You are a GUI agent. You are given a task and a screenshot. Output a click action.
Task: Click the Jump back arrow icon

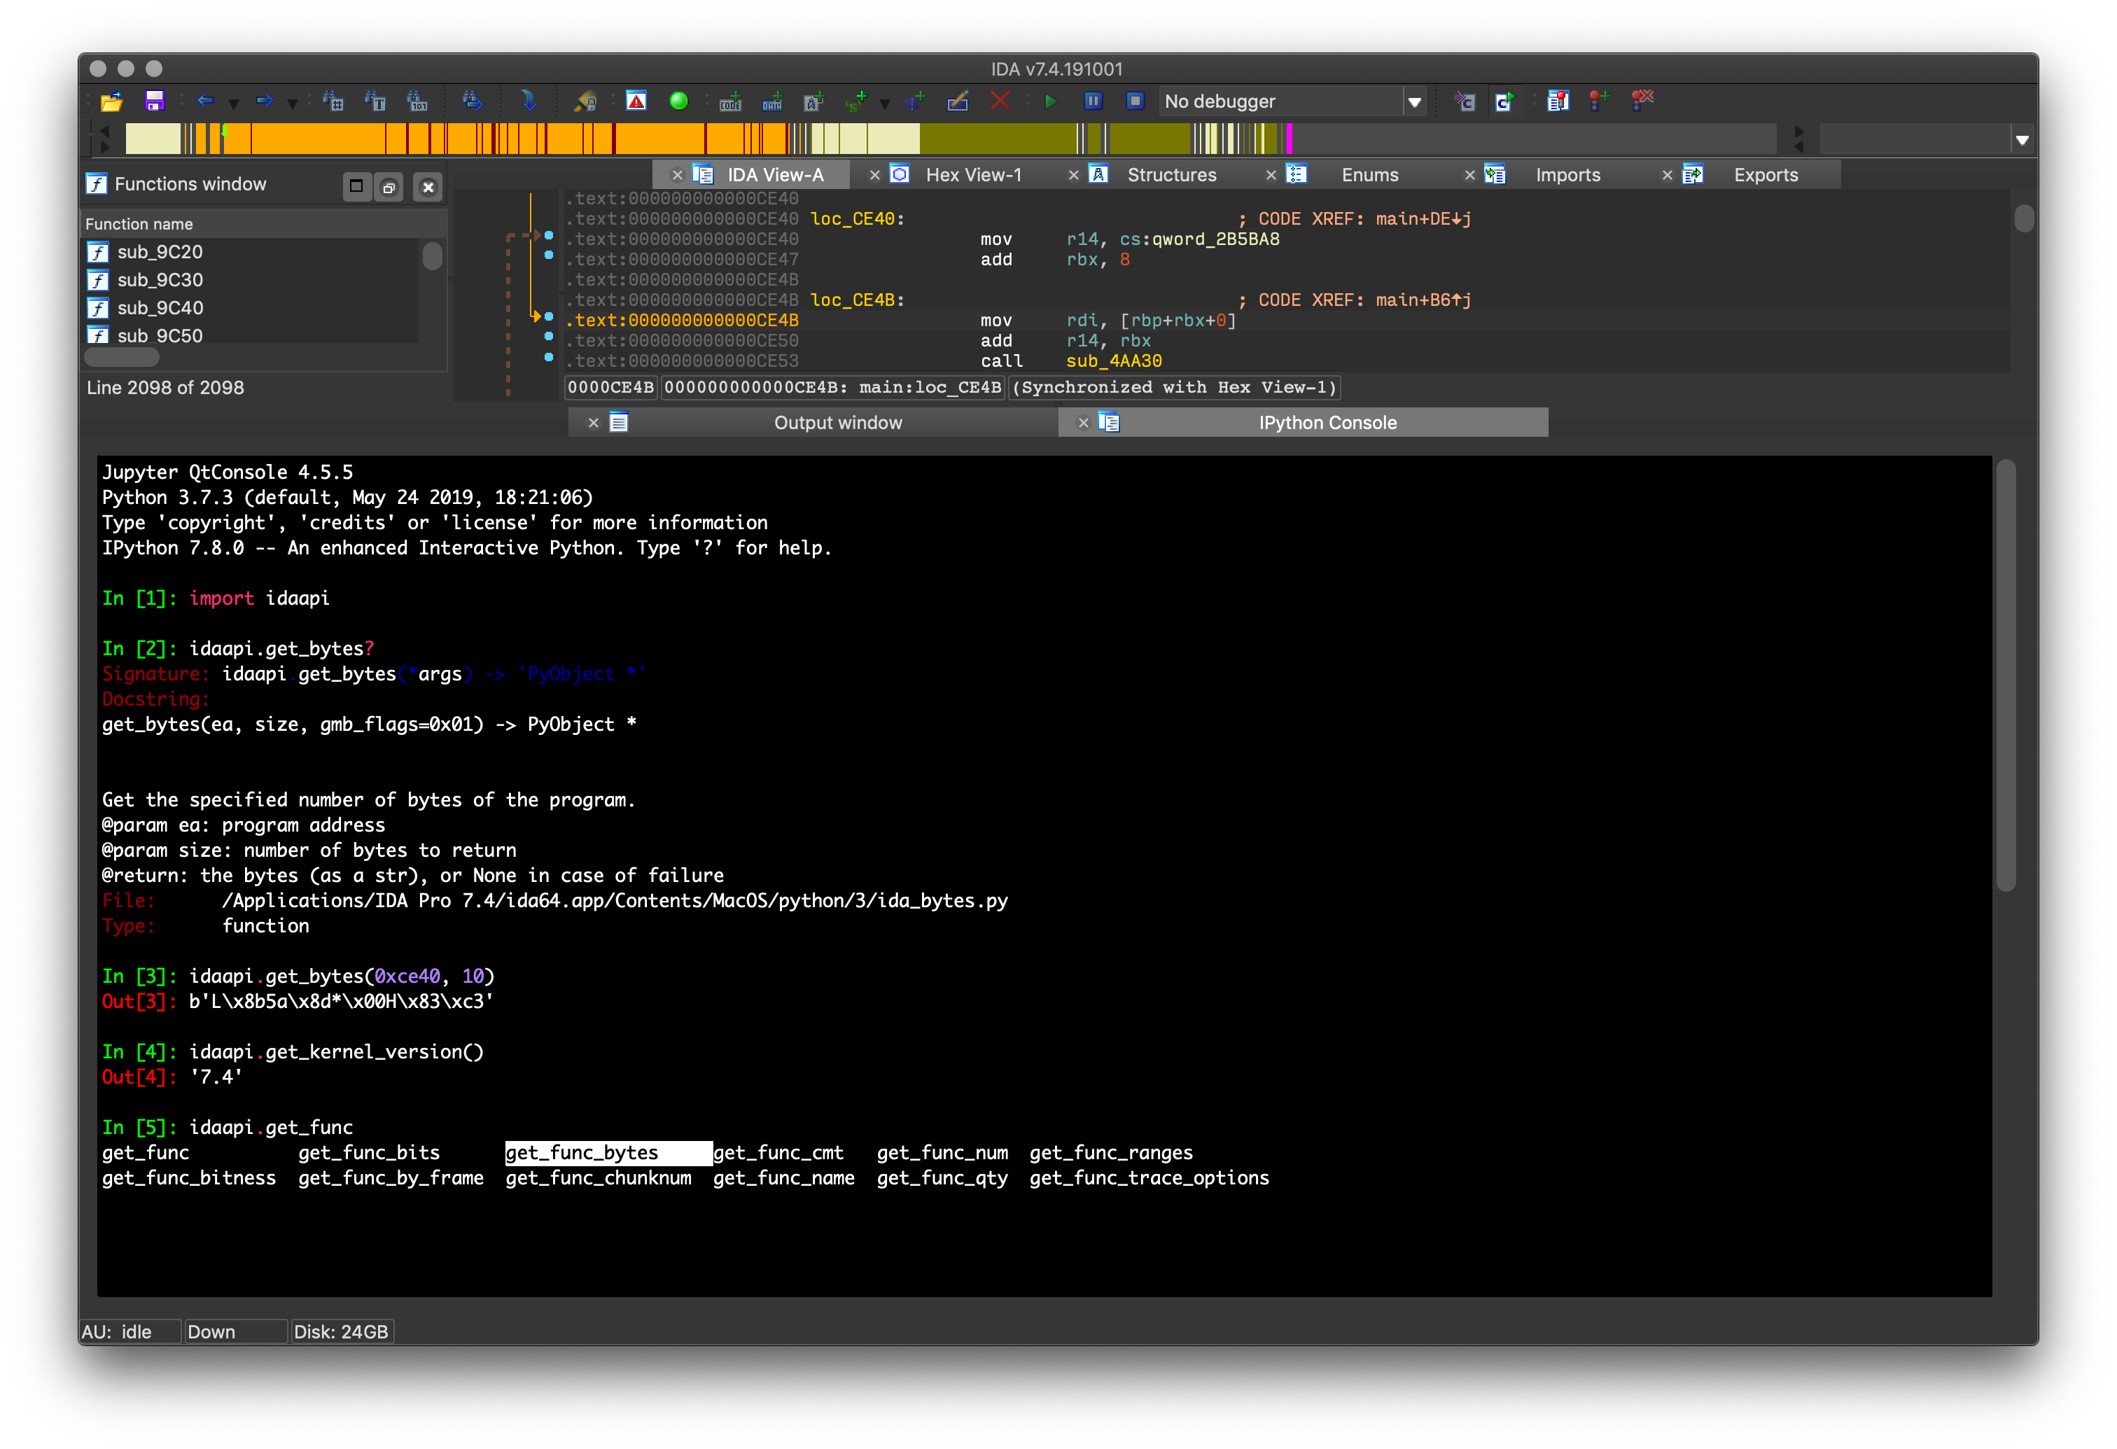(205, 101)
